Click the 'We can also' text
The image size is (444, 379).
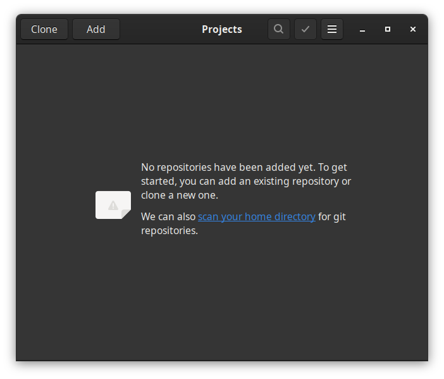(x=168, y=216)
